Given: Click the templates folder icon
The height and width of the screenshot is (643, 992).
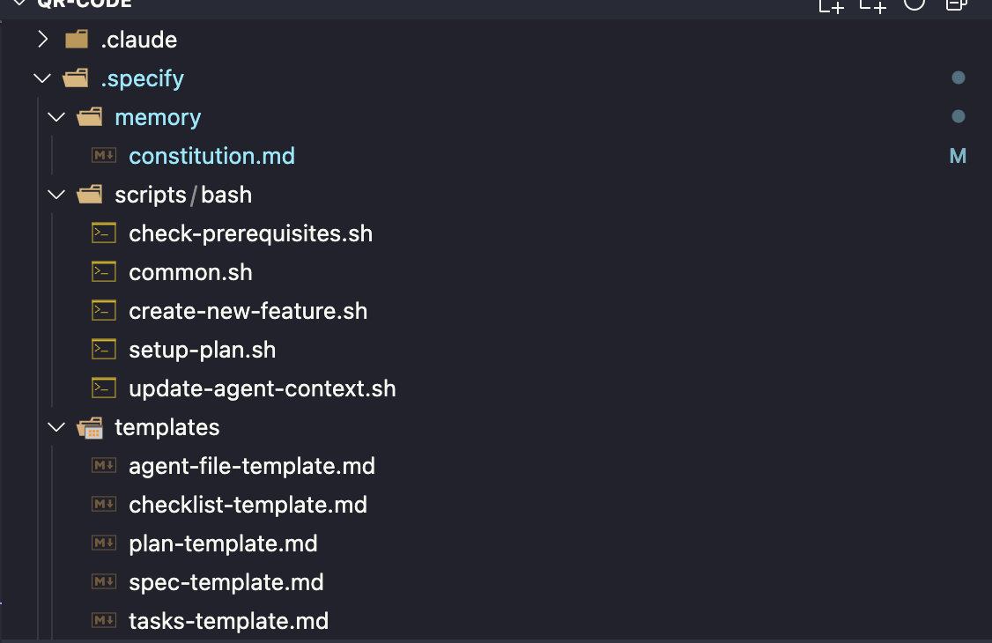Looking at the screenshot, I should tap(90, 428).
